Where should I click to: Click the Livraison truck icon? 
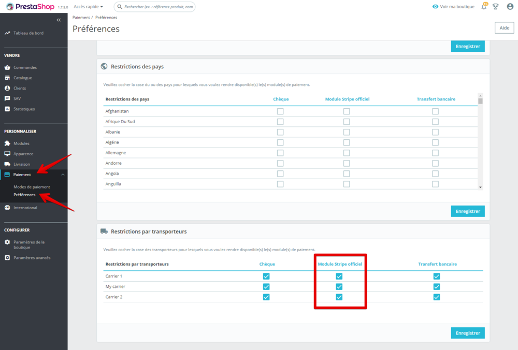(7, 164)
